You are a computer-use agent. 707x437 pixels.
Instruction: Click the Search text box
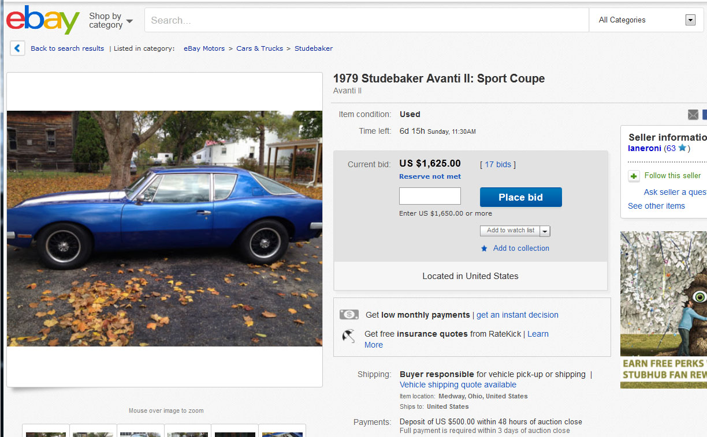(x=366, y=20)
